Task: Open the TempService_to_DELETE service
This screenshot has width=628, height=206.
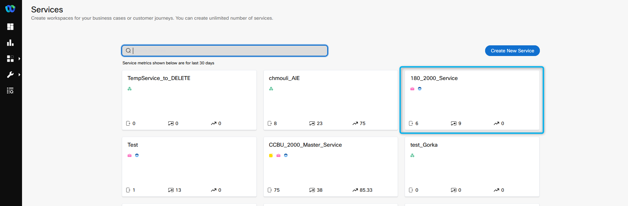Action: [159, 78]
